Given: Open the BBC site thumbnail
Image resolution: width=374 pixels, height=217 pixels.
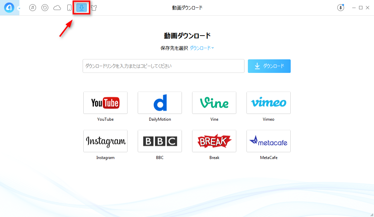Looking at the screenshot, I should tap(160, 141).
